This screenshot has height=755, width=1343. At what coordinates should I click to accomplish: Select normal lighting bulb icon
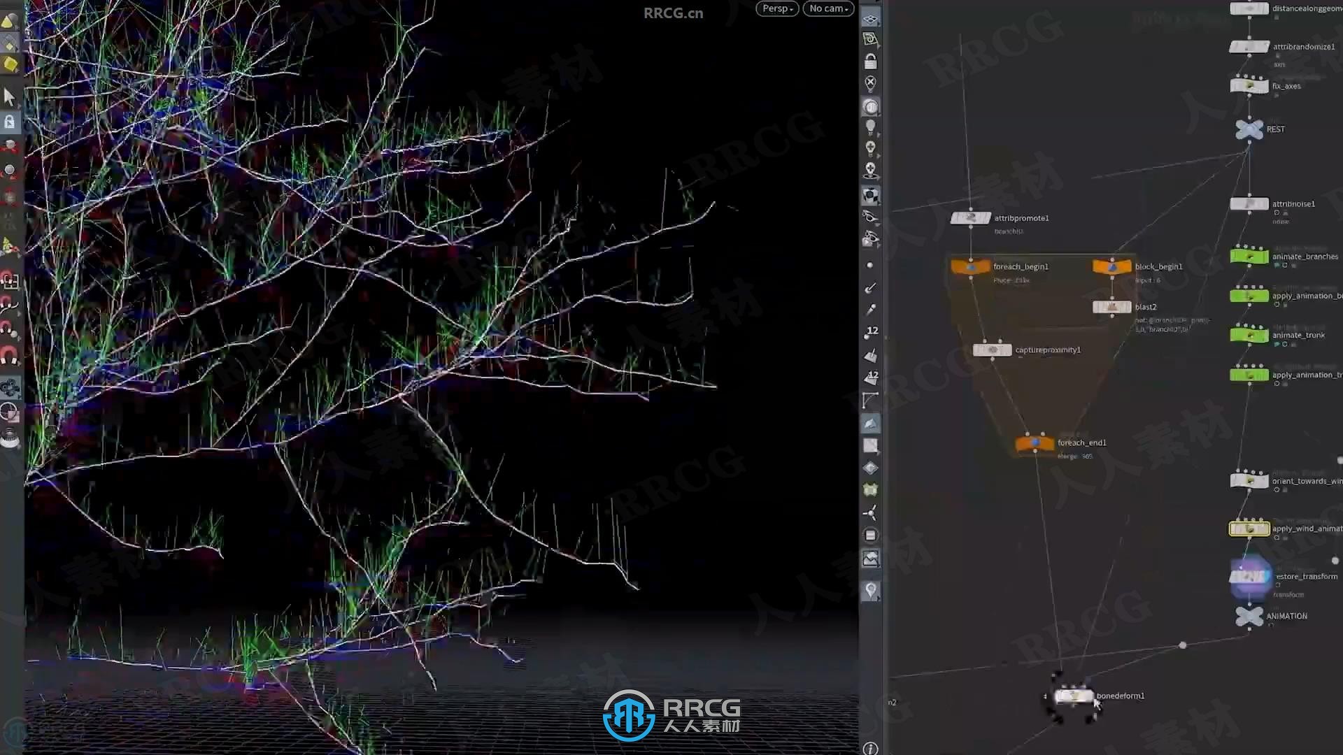pyautogui.click(x=870, y=127)
